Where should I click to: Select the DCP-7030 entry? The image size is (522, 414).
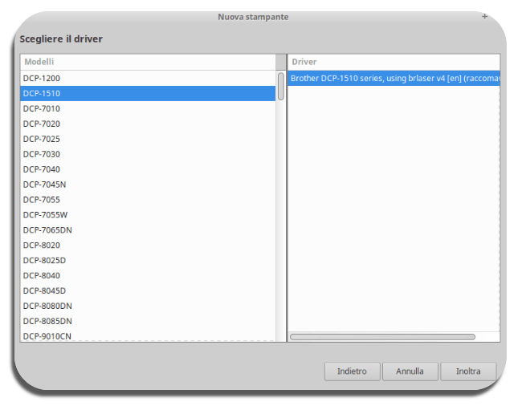(x=42, y=154)
